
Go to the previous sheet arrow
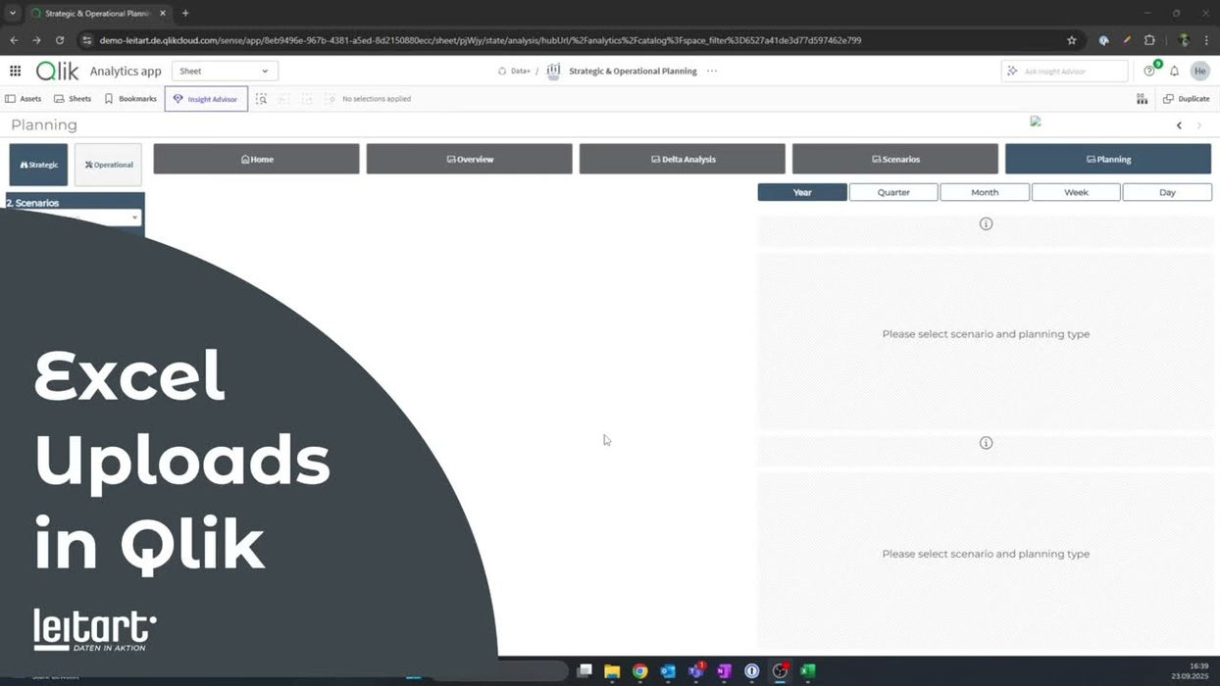[1179, 125]
